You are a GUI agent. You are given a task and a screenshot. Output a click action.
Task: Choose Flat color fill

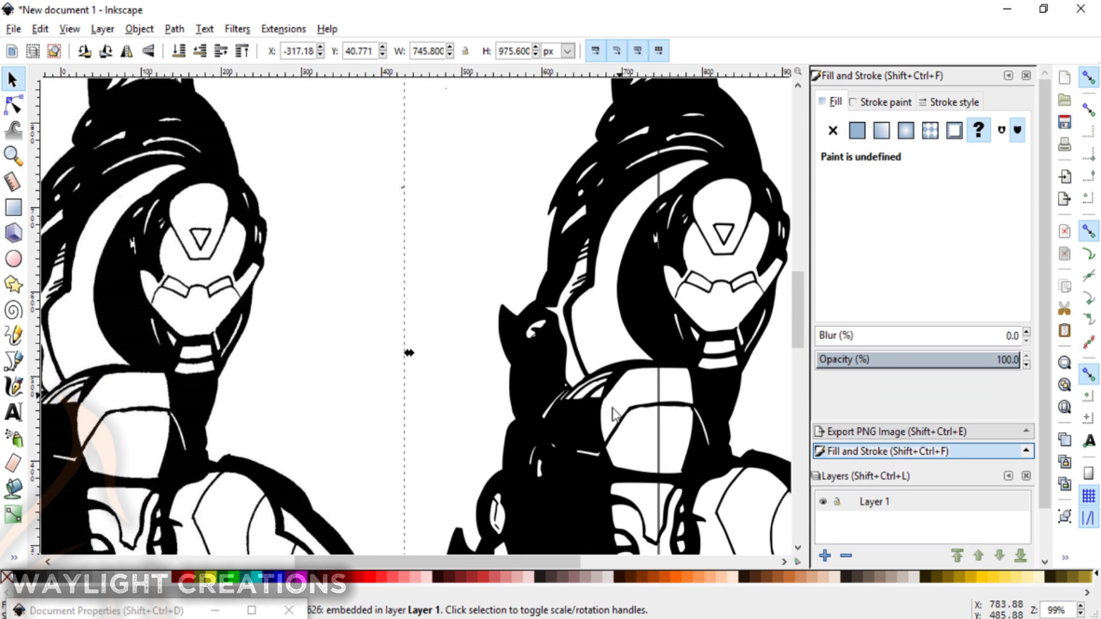(x=857, y=131)
